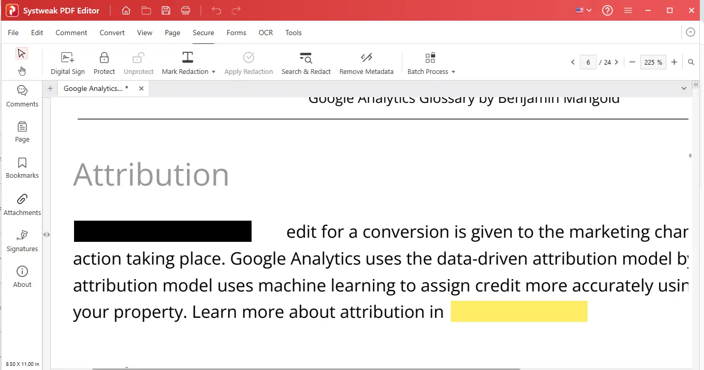The height and width of the screenshot is (370, 704).
Task: Open the Comment menu
Action: click(71, 33)
